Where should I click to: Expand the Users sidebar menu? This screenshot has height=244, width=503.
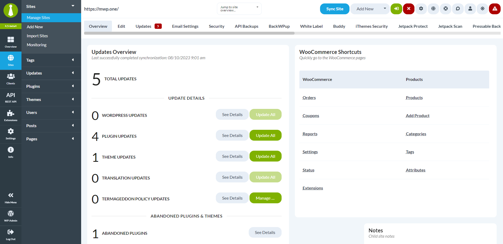coord(51,112)
